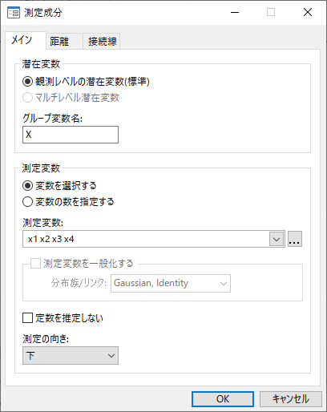Open the 測定の向き dropdown showing 下
The width and height of the screenshot is (327, 412).
coord(71,356)
